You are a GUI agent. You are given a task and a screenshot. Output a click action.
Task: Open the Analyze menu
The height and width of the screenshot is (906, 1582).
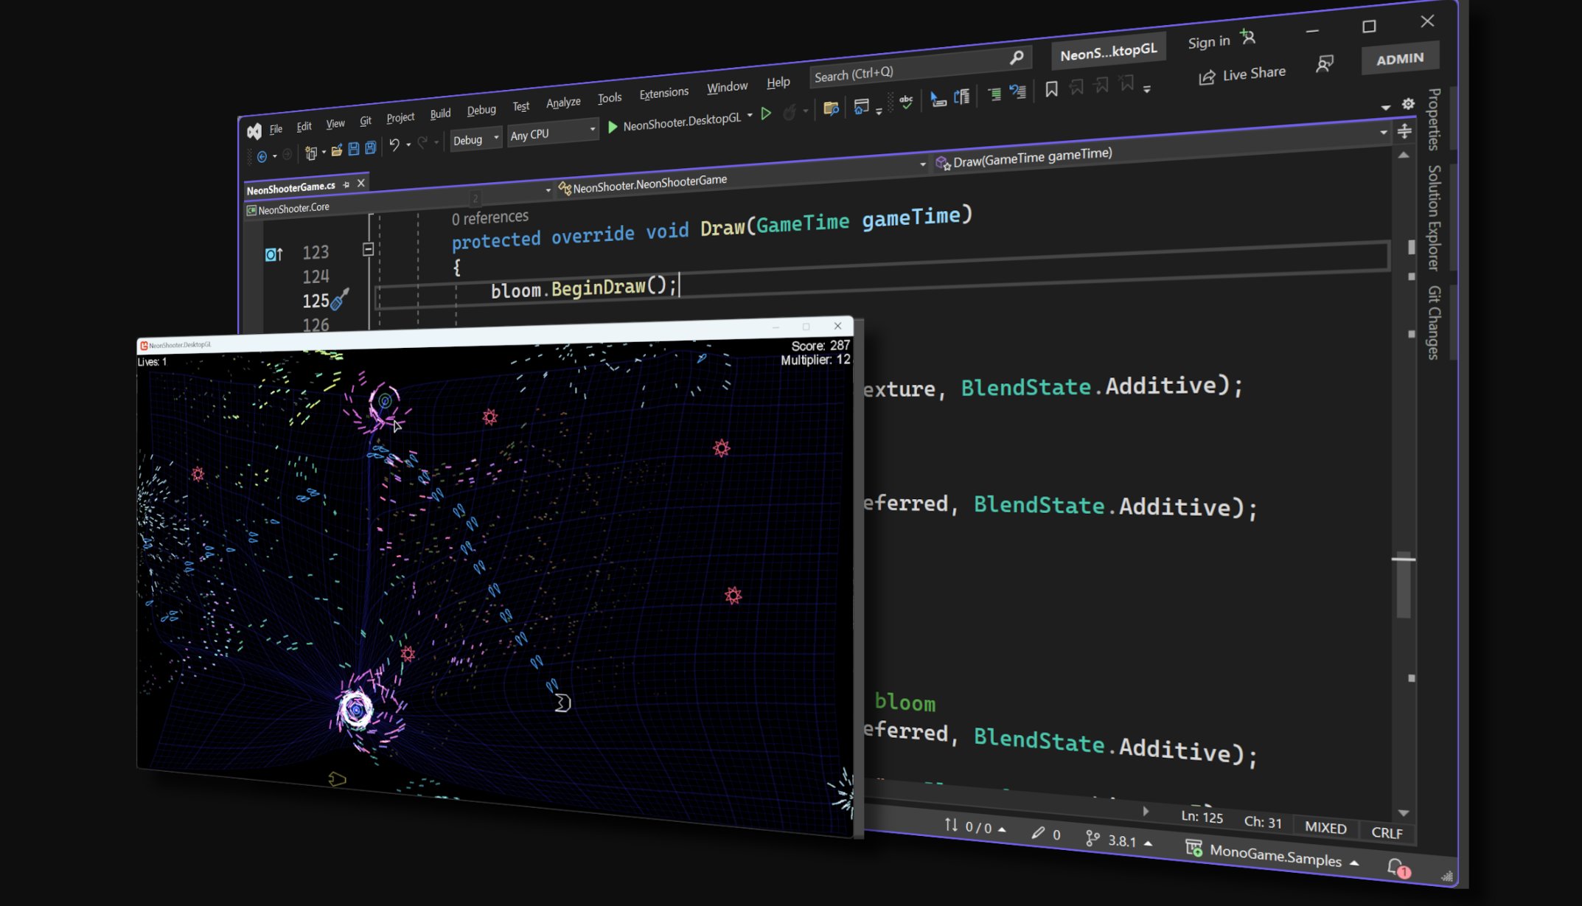[563, 102]
